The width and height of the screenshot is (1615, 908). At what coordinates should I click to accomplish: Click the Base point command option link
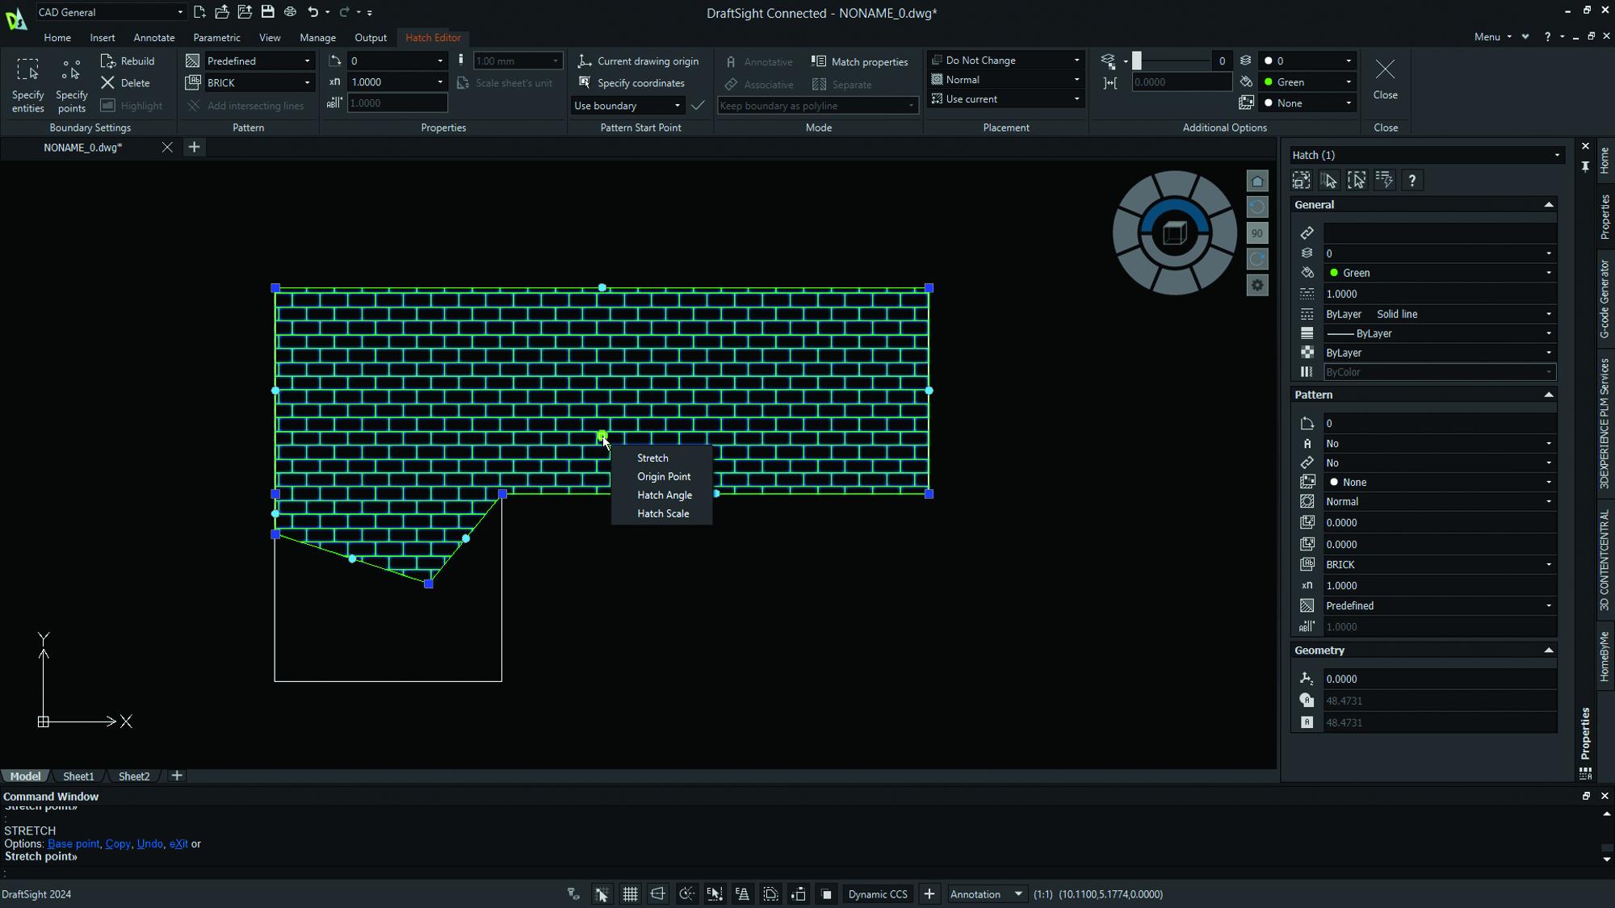[73, 844]
